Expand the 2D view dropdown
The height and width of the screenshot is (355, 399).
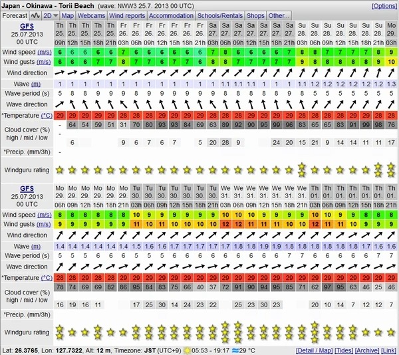point(51,16)
